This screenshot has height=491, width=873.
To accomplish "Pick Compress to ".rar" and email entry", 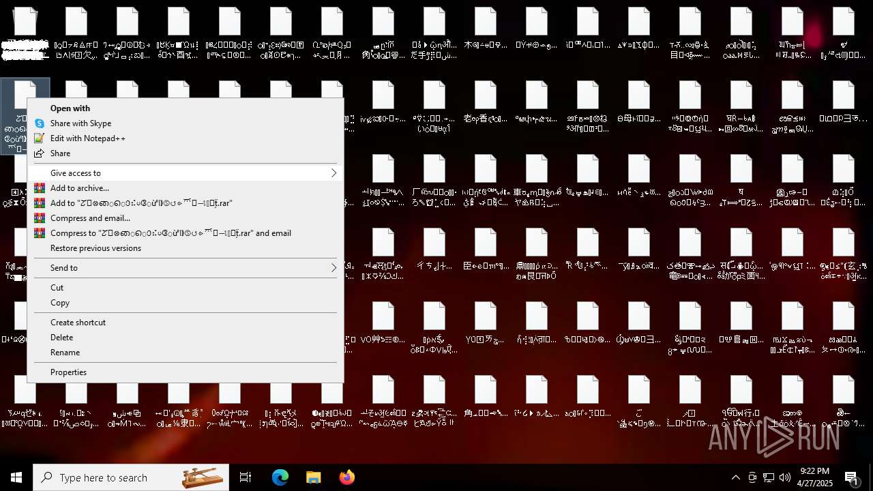I will pyautogui.click(x=185, y=233).
